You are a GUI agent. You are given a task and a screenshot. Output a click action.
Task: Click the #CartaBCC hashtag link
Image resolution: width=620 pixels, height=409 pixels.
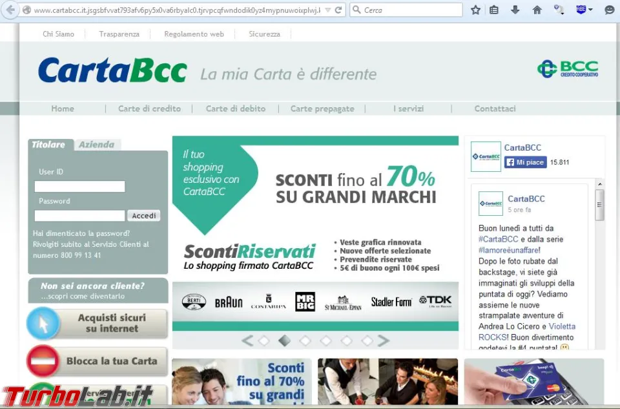(x=498, y=239)
